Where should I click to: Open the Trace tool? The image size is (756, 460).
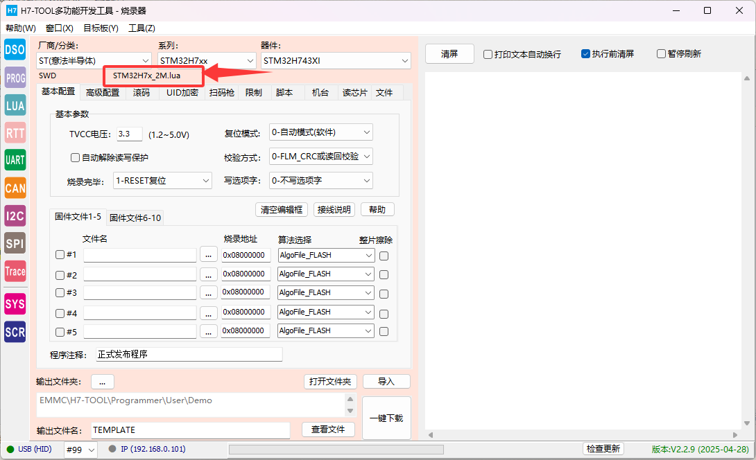(x=15, y=271)
